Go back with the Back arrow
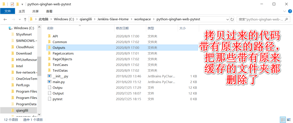Image resolution: width=293 pixels, height=123 pixels. [x=5, y=19]
